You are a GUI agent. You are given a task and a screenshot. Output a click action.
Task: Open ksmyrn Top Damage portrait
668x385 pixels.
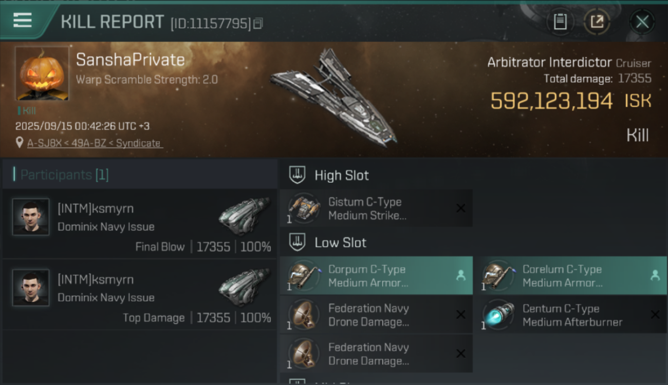31,288
